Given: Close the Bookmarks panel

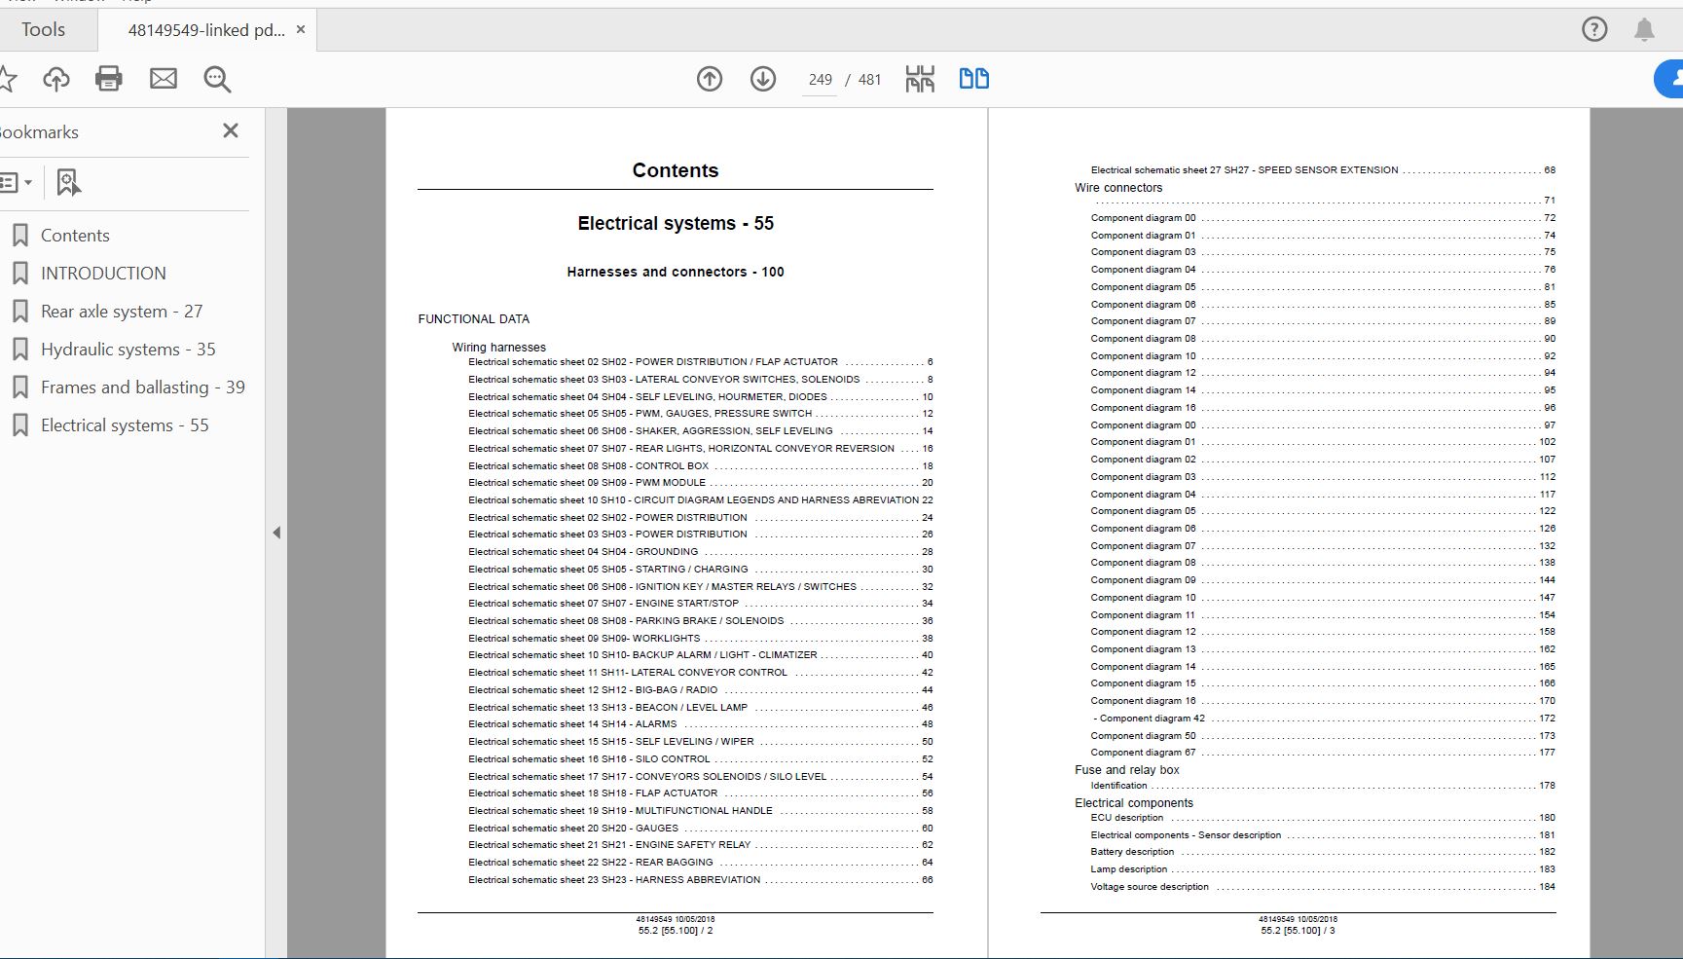Looking at the screenshot, I should (231, 130).
